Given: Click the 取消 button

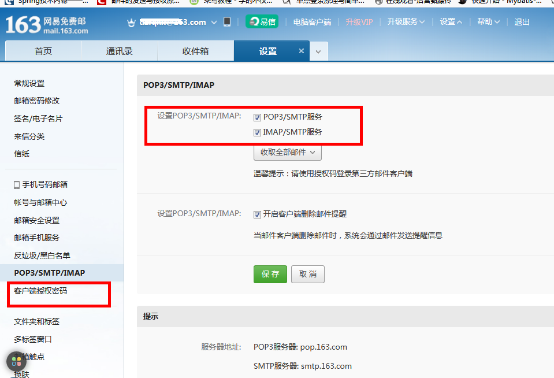Looking at the screenshot, I should (x=308, y=274).
